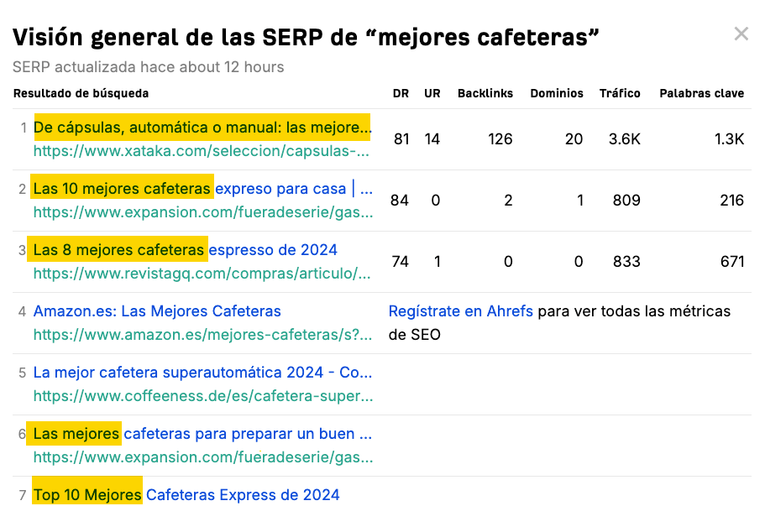Open the Xataka article about cafeteras
Viewport: 765px width, 506px height.
(202, 127)
